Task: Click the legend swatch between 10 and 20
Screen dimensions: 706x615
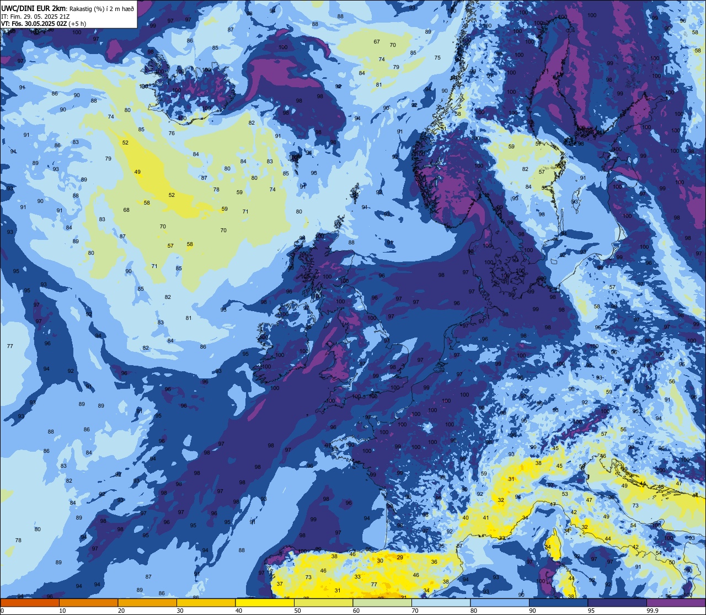Action: [88, 602]
